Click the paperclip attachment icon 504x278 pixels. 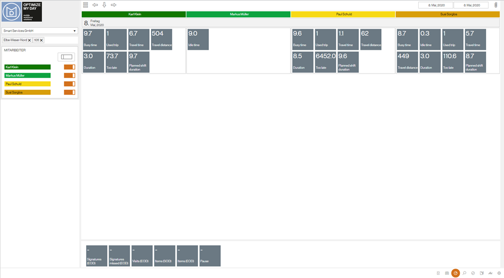coord(496,5)
